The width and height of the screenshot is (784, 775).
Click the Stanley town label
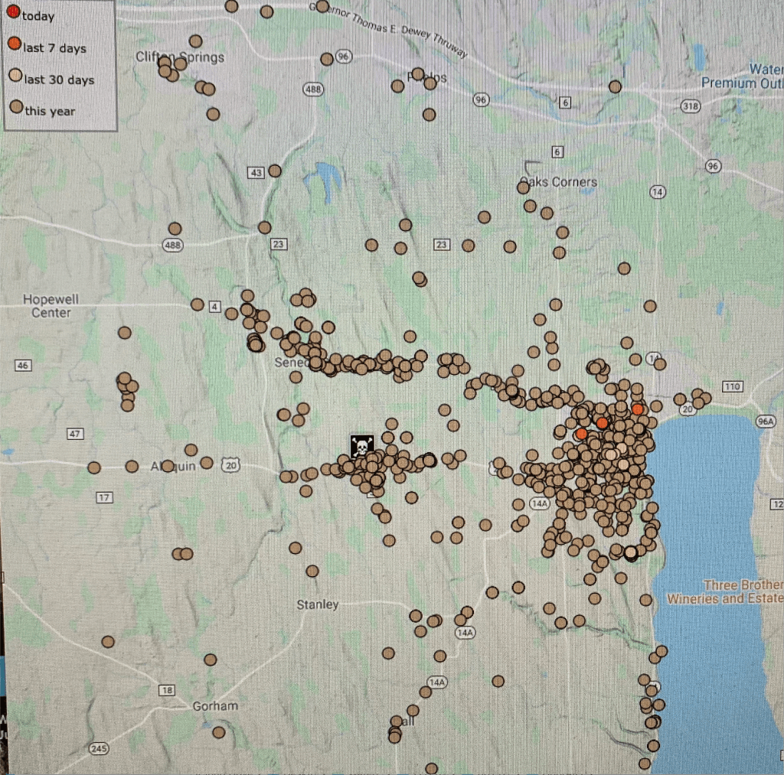(317, 604)
